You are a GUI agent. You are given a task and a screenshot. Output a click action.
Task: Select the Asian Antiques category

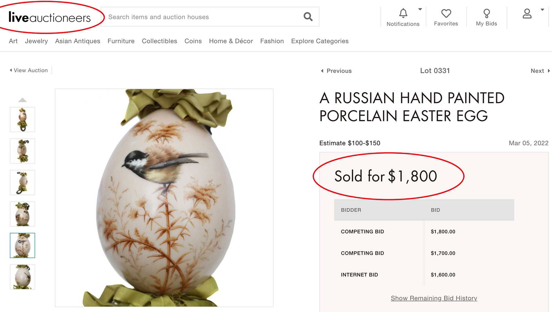point(78,41)
